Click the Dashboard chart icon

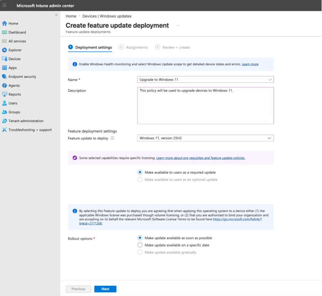click(x=5, y=32)
